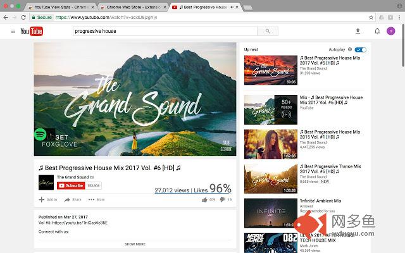Viewport: 405px width, 253px height.
Task: Open Best Progressive House Mix 2015 Vol. #1 title
Action: point(330,134)
